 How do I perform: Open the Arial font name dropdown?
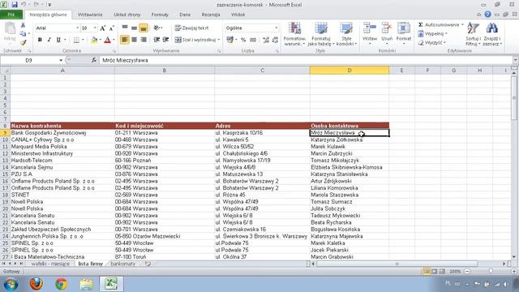coord(78,28)
